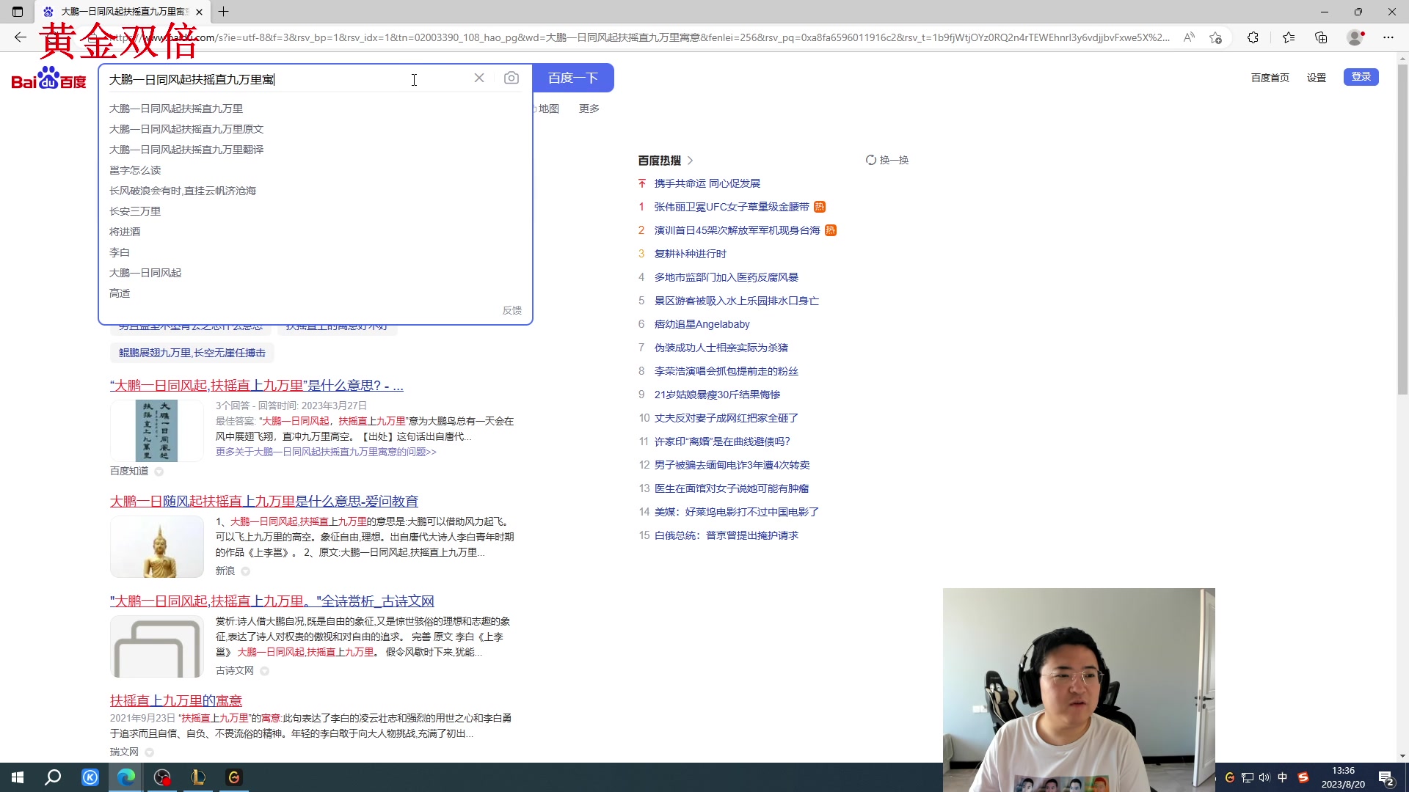Open 设置 settings menu

(x=1317, y=78)
